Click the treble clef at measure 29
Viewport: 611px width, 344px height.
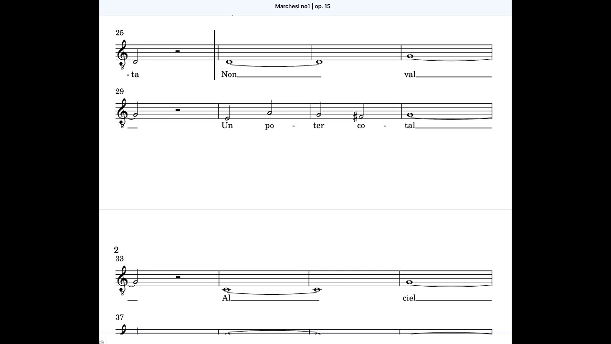click(x=123, y=112)
